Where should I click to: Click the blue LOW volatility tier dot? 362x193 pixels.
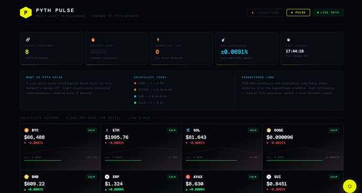click(135, 97)
